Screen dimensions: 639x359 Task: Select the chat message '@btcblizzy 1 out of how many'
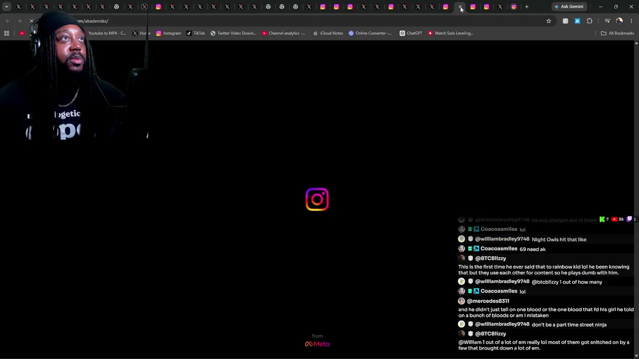[x=567, y=282]
